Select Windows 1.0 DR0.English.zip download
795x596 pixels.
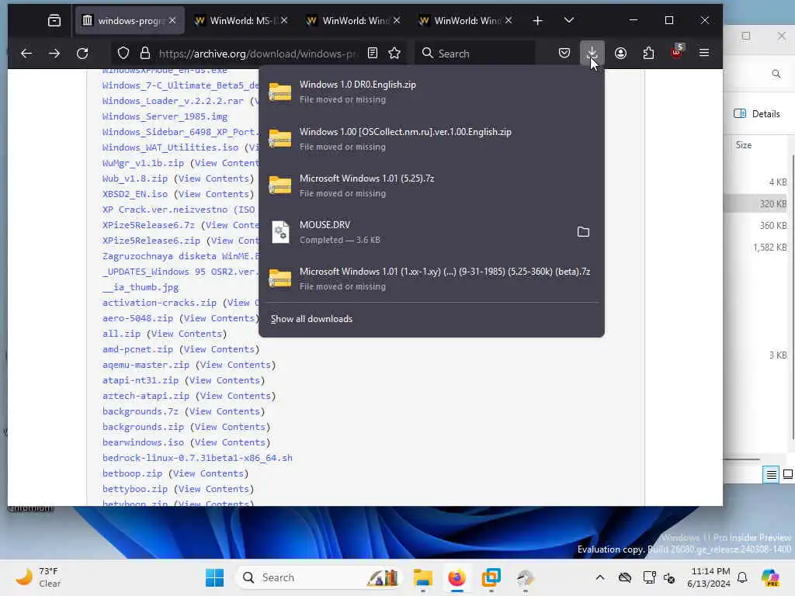point(431,92)
